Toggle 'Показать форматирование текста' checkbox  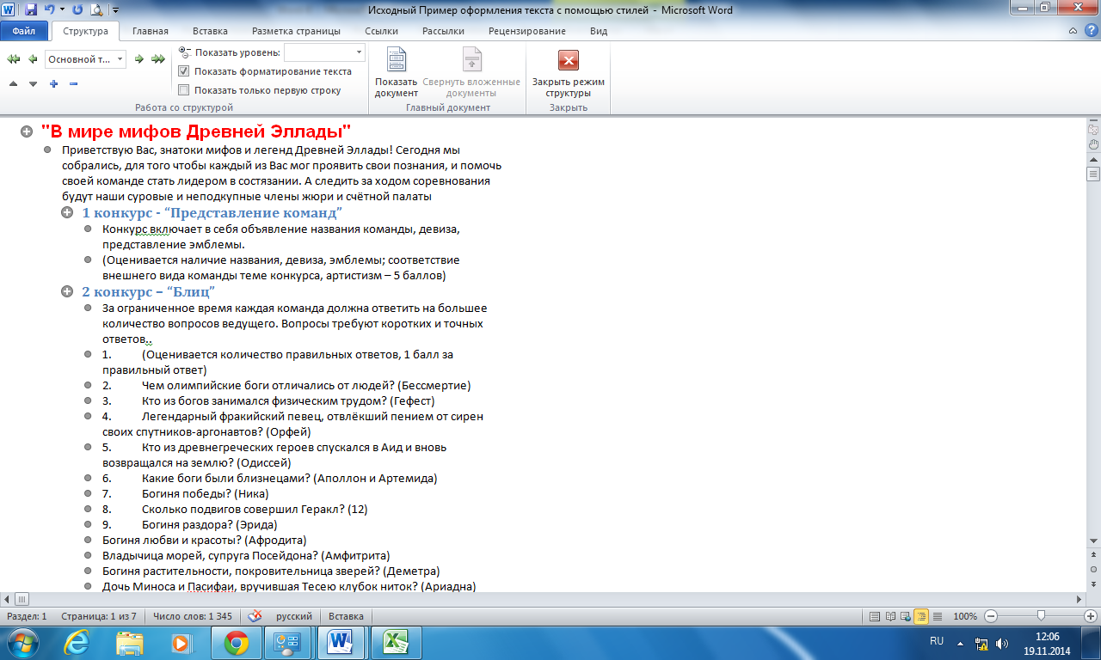(x=183, y=71)
